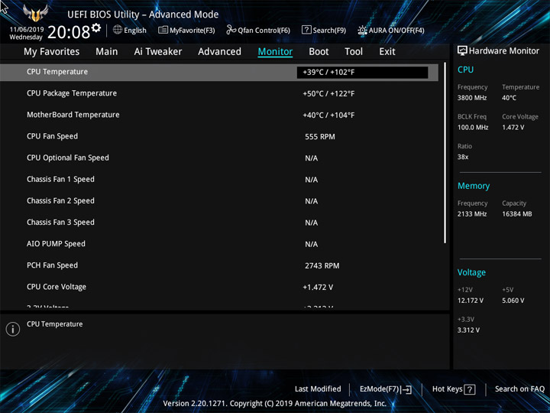The image size is (550, 413).
Task: Click the date 11/06/2019
Action: coord(27,30)
